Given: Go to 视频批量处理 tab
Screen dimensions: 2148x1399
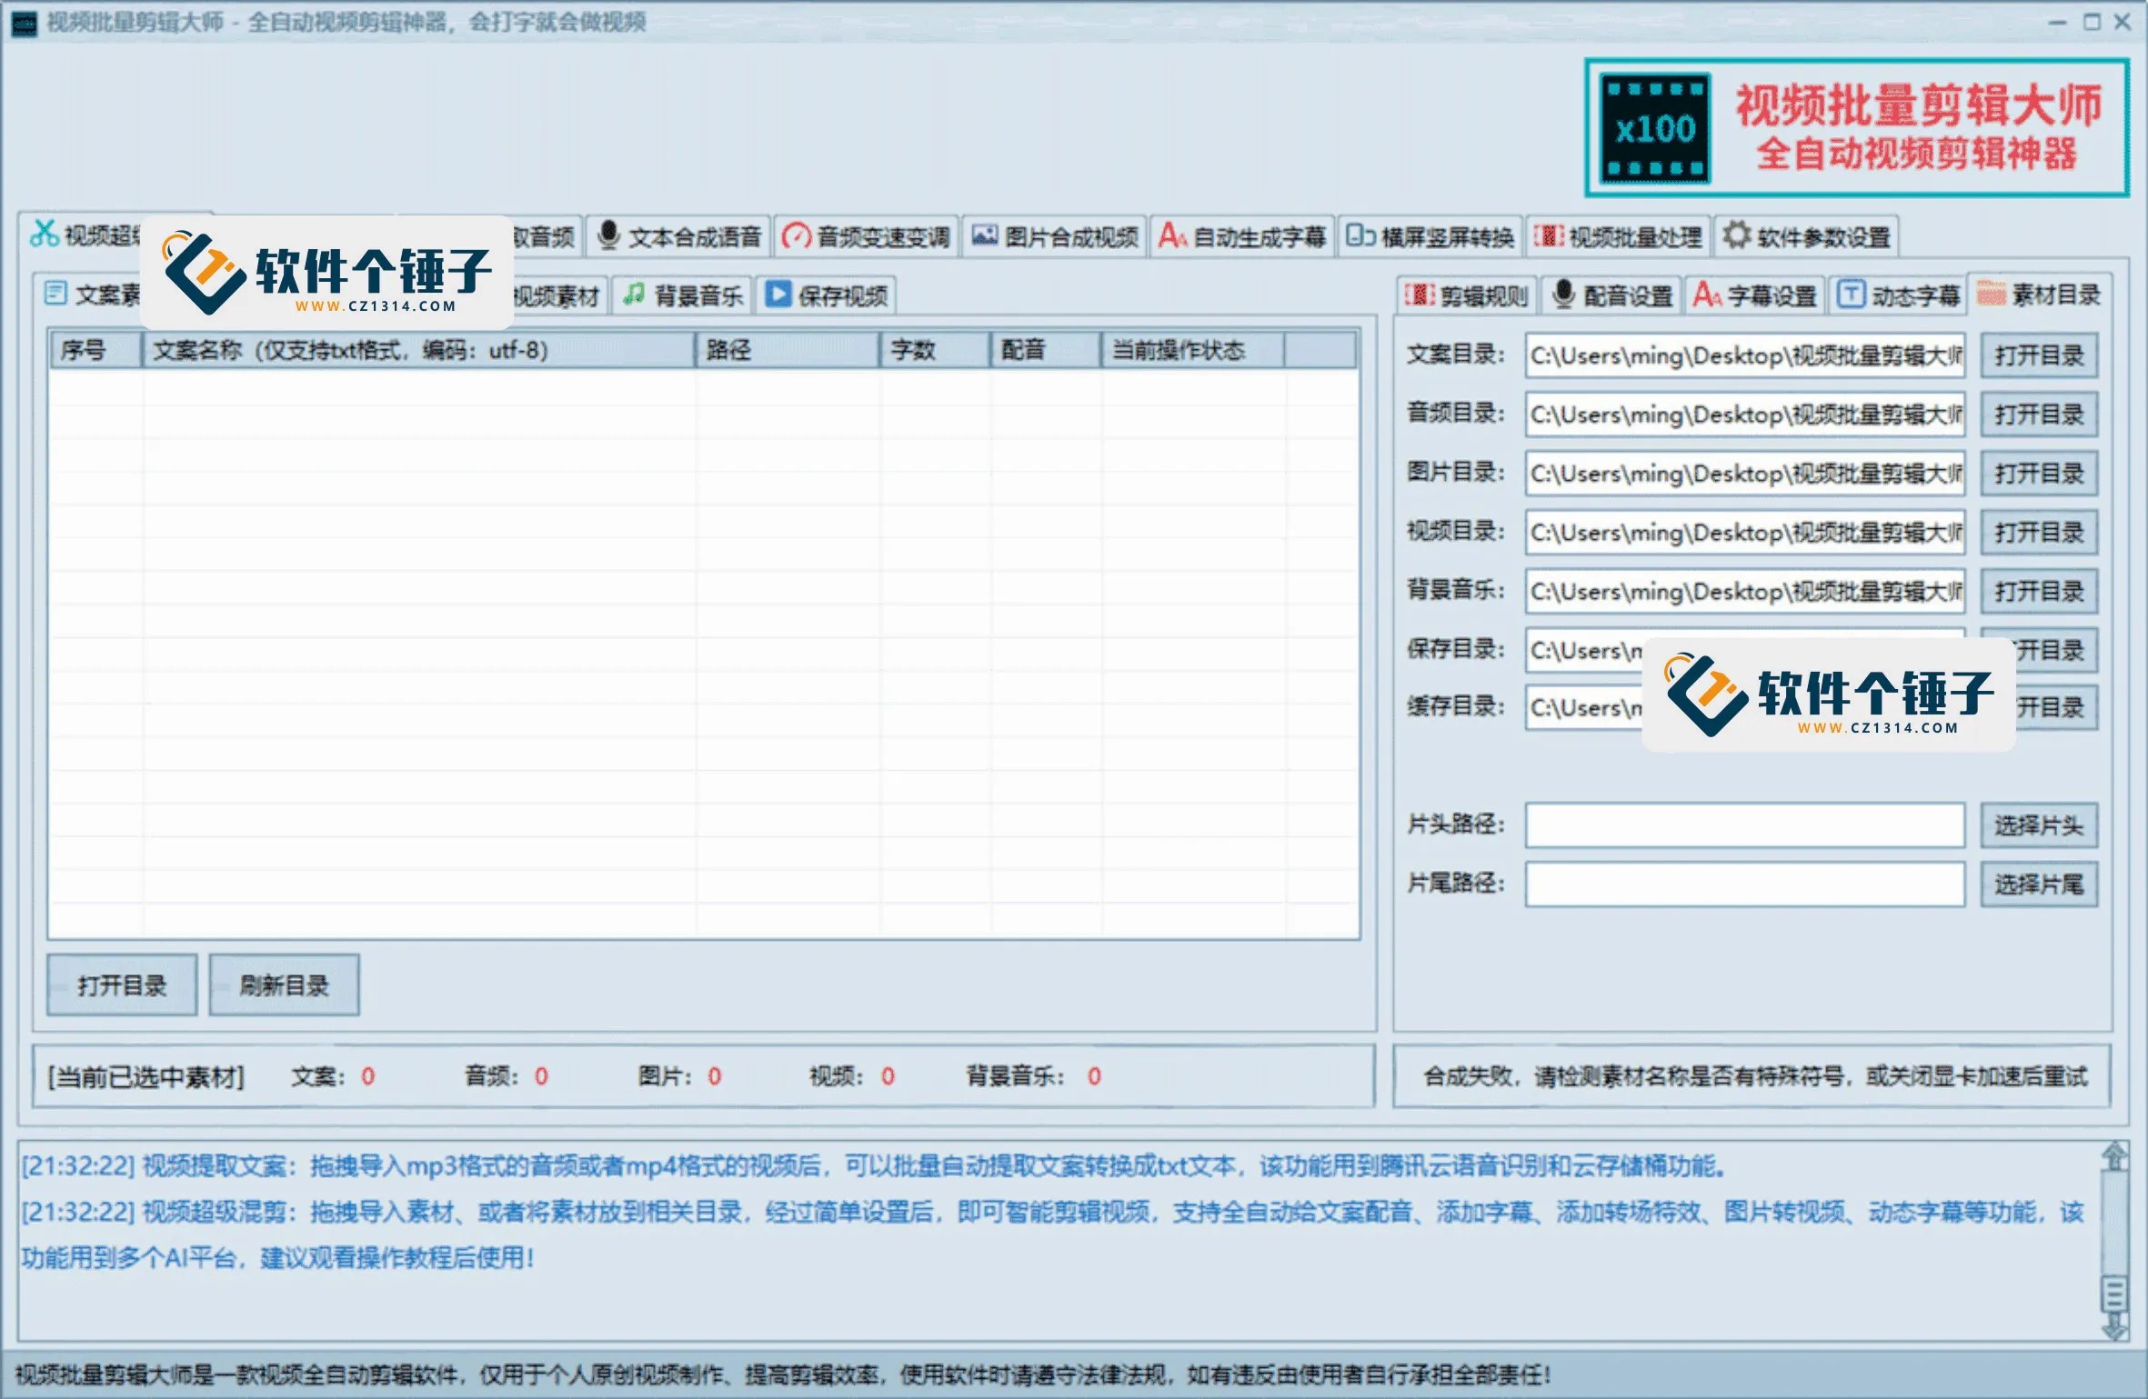Looking at the screenshot, I should point(1619,237).
